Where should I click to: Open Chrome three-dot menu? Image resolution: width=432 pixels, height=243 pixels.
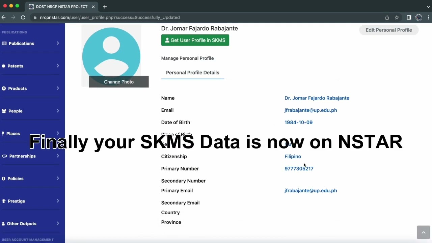429,17
